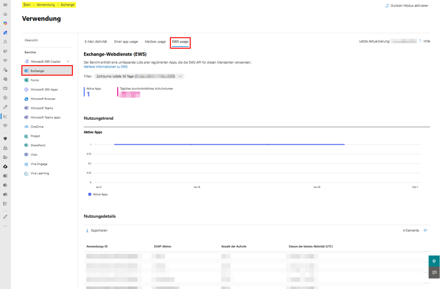Toggle the Aktive Apps chart legend
Image resolution: width=441 pixels, height=289 pixels.
point(98,194)
